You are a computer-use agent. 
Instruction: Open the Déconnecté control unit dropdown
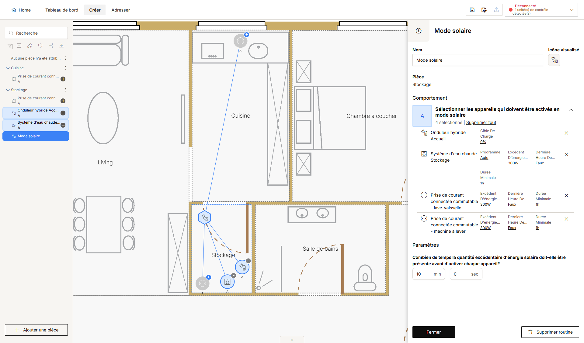[x=541, y=10]
